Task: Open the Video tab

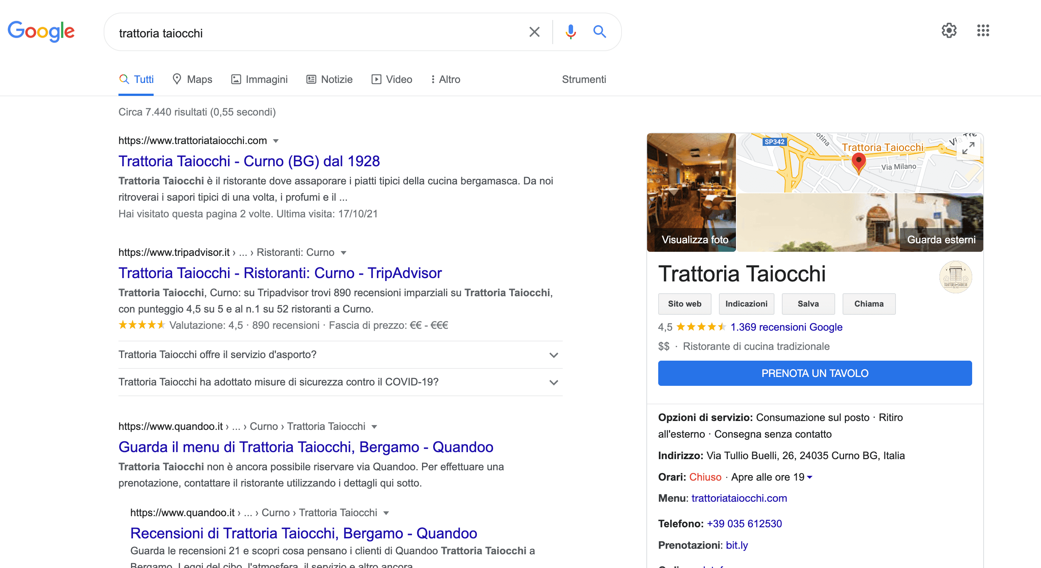Action: click(392, 79)
